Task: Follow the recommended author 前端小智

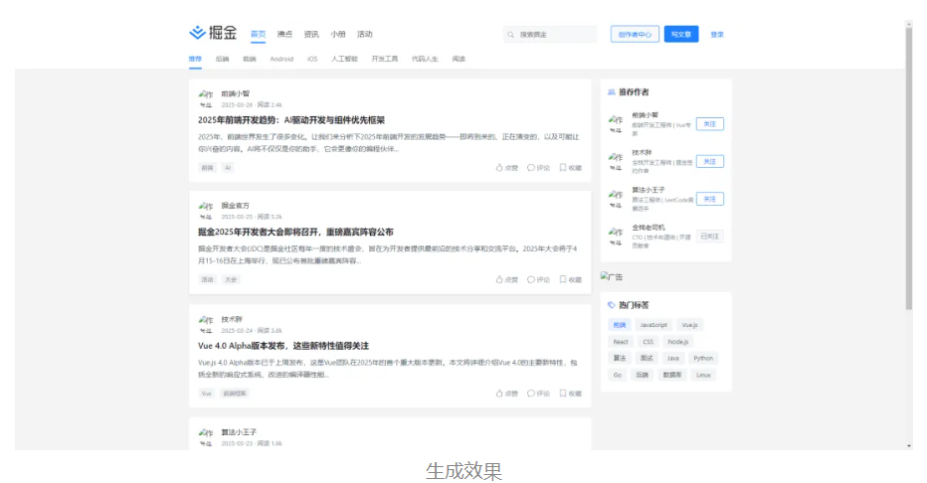Action: point(709,124)
